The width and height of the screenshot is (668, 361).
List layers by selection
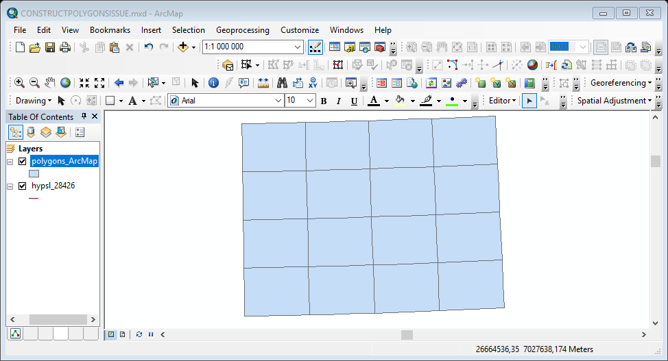point(61,132)
